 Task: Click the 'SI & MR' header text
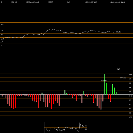click(14, 2)
